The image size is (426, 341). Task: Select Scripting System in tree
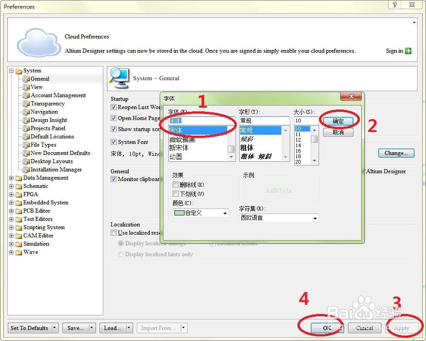point(44,227)
